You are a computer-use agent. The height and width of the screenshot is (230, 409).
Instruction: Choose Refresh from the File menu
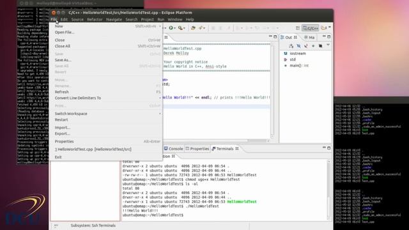pyautogui.click(x=106, y=92)
